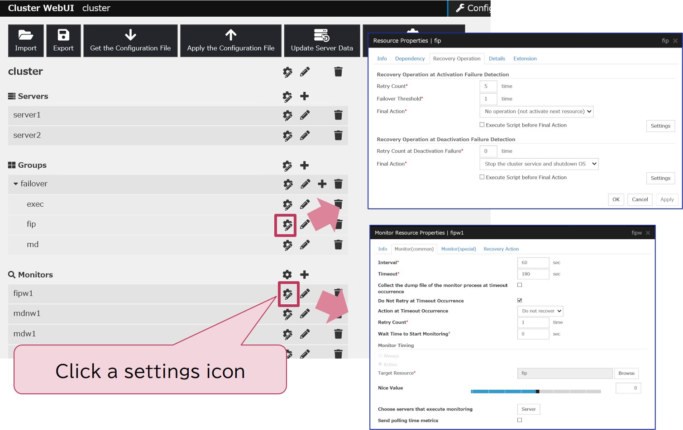
Task: Open activation Final Action dropdown
Action: (536, 112)
